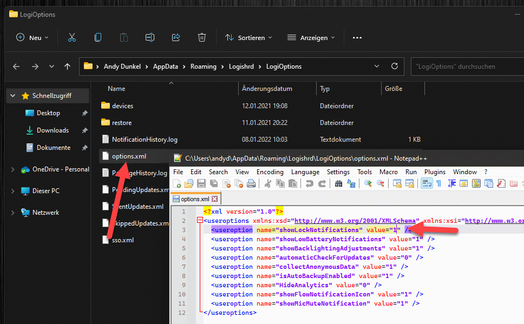Viewport: 524px width, 324px height.
Task: Open Anzeigen view dropdown
Action: 311,38
